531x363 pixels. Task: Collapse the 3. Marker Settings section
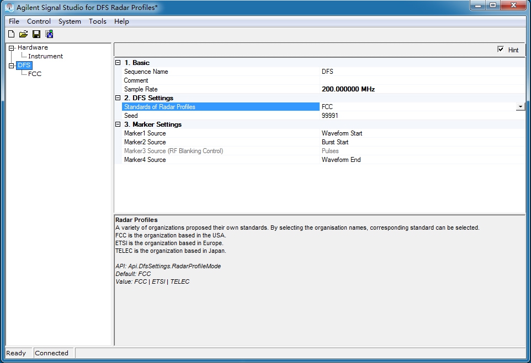pyautogui.click(x=118, y=124)
